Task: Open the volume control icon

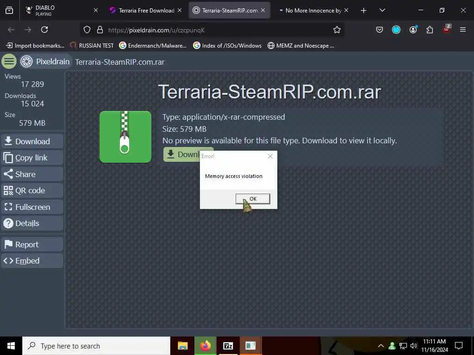Action: click(x=413, y=346)
